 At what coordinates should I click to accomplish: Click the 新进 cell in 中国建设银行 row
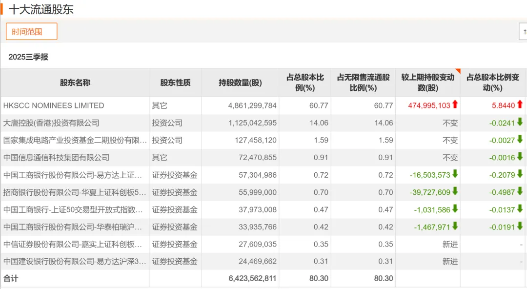(450, 261)
